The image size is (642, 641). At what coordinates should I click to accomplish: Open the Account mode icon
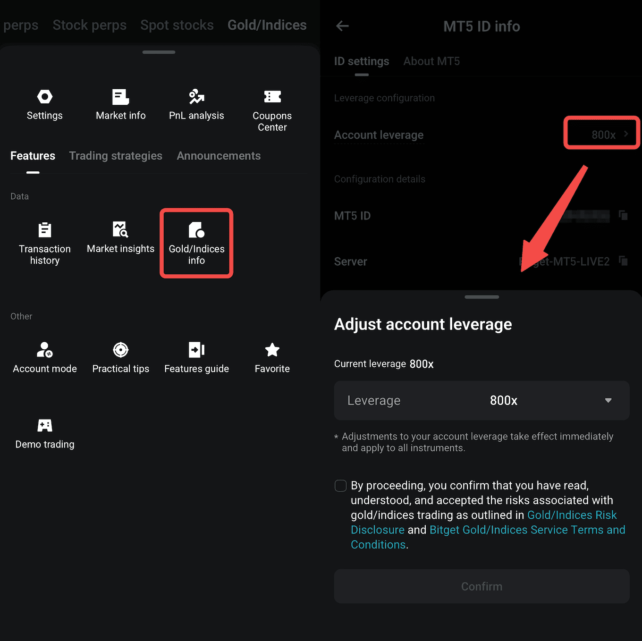pyautogui.click(x=45, y=350)
